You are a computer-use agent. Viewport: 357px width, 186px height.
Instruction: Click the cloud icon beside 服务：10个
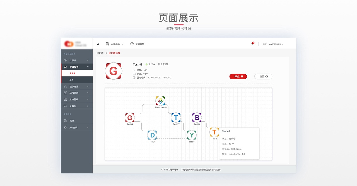click(x=134, y=70)
